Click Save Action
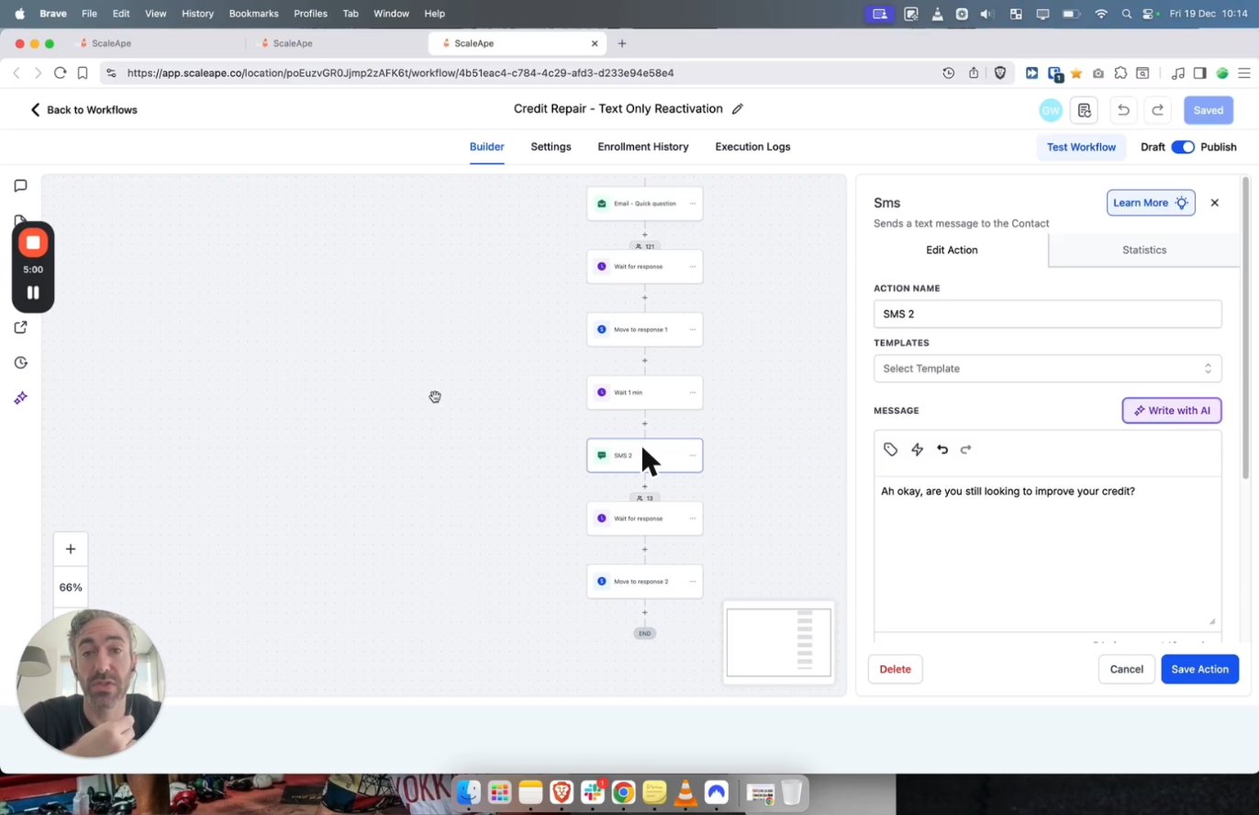 [1199, 669]
